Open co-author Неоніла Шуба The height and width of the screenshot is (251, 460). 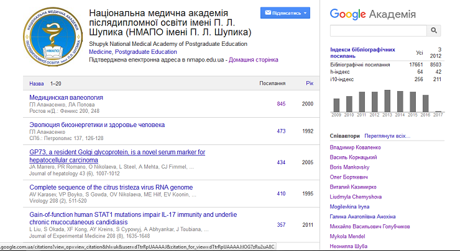(x=349, y=246)
